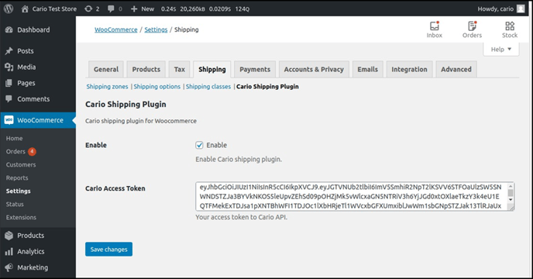Open the comments bubble in admin bar
Image resolution: width=533 pixels, height=279 pixels.
pos(111,9)
